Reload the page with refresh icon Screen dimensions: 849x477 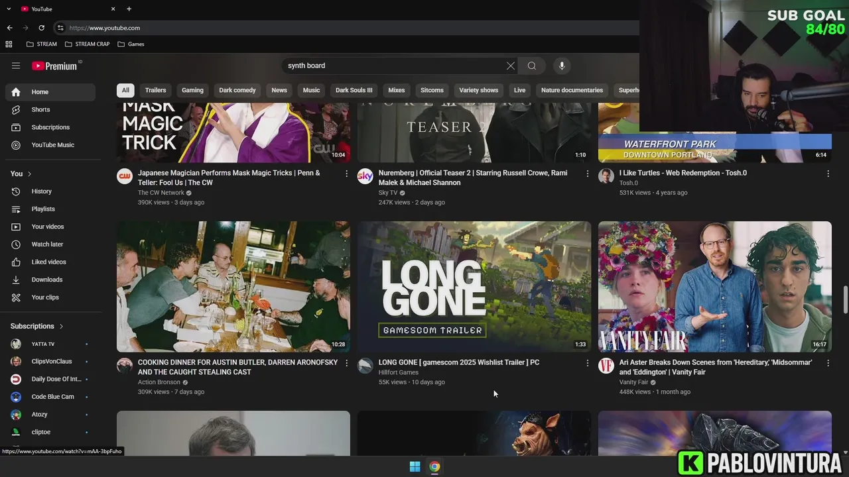pyautogui.click(x=41, y=28)
